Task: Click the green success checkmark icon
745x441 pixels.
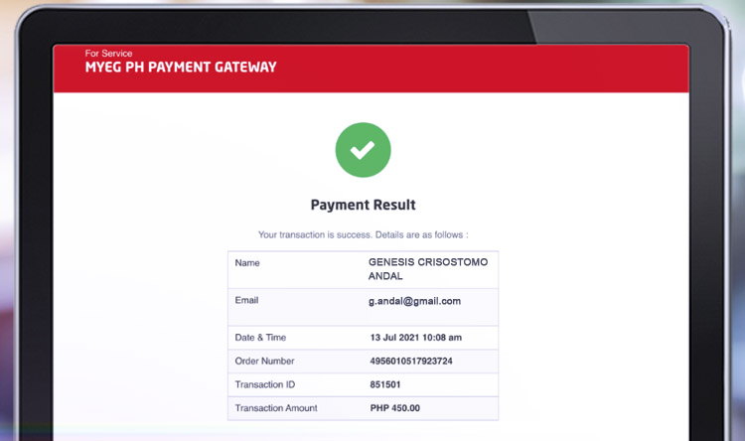Action: coord(363,150)
